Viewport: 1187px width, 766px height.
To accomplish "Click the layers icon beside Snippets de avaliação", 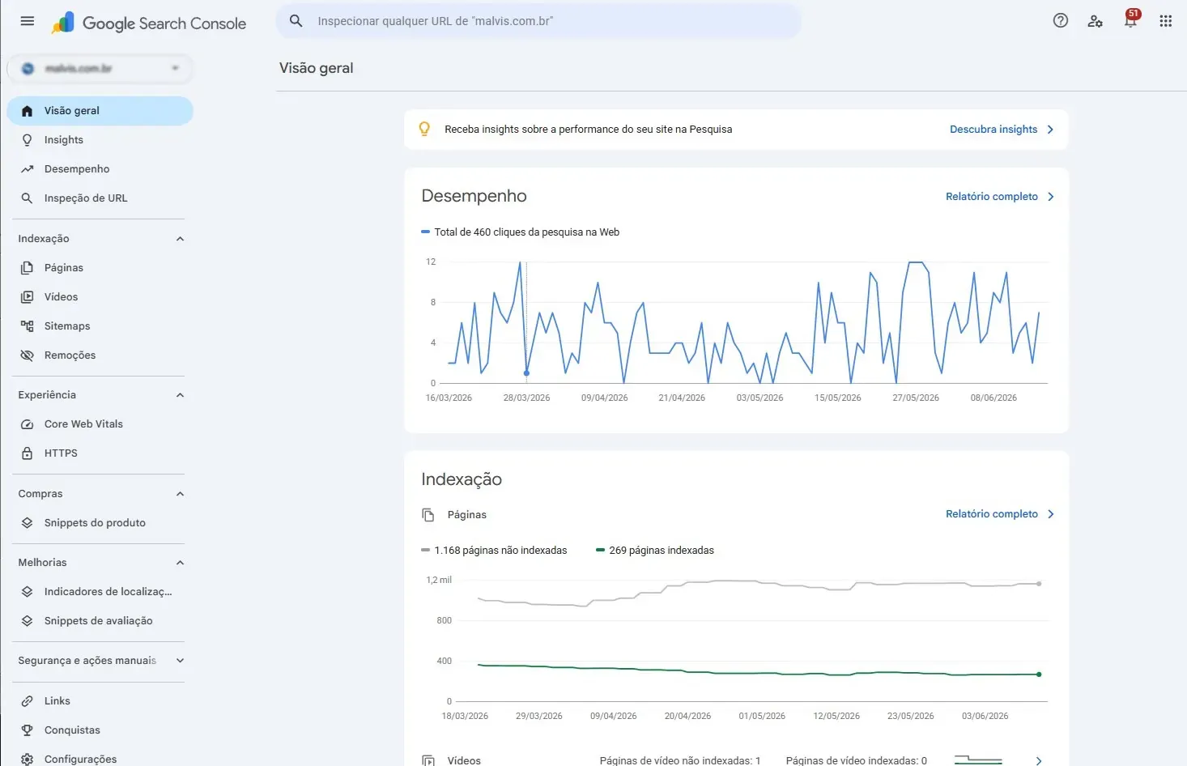I will [27, 621].
